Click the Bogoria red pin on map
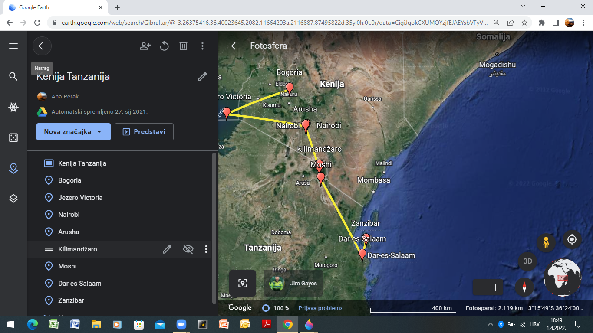 (290, 88)
